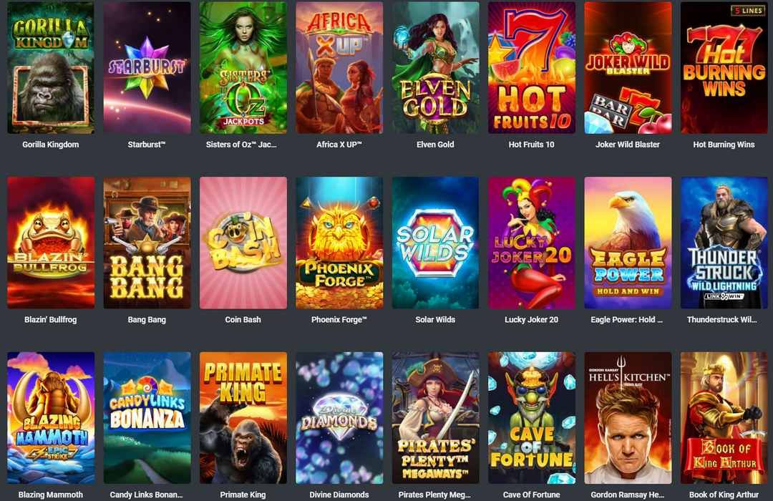Open the Hot Fruits 10 thumbnail
Viewport: 773px width, 501px height.
531,67
